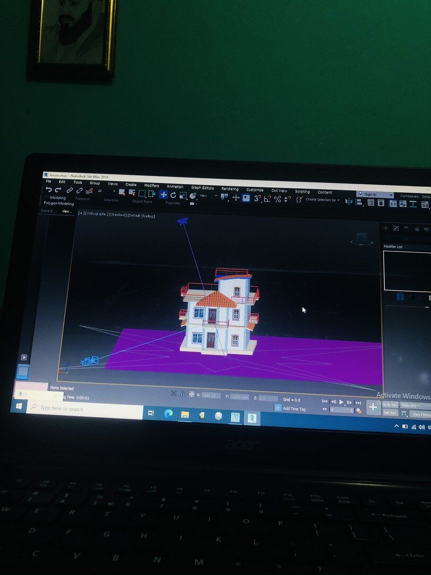
Task: Open Microsoft Edge from the taskbar
Action: pos(168,414)
